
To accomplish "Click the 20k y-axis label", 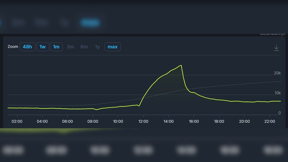I will point(277,73).
